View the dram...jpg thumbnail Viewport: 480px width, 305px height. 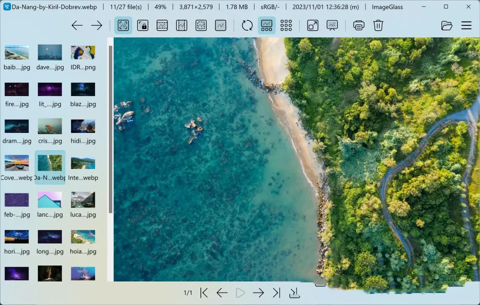click(17, 131)
